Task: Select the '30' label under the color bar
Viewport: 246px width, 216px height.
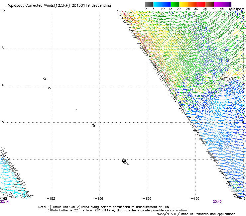Action: click(x=196, y=9)
